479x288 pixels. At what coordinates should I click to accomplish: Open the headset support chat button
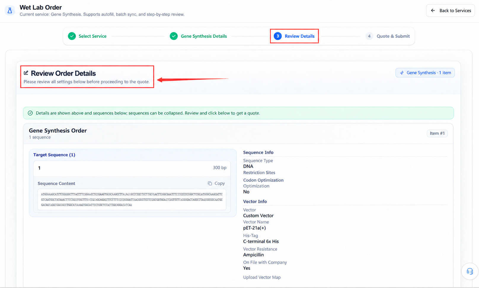pos(470,271)
